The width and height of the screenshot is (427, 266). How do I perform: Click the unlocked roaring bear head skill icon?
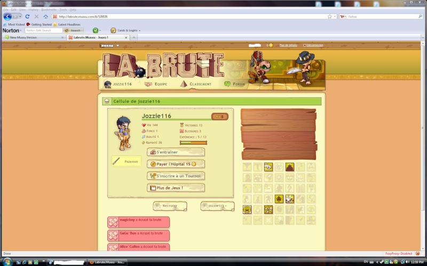pyautogui.click(x=247, y=210)
